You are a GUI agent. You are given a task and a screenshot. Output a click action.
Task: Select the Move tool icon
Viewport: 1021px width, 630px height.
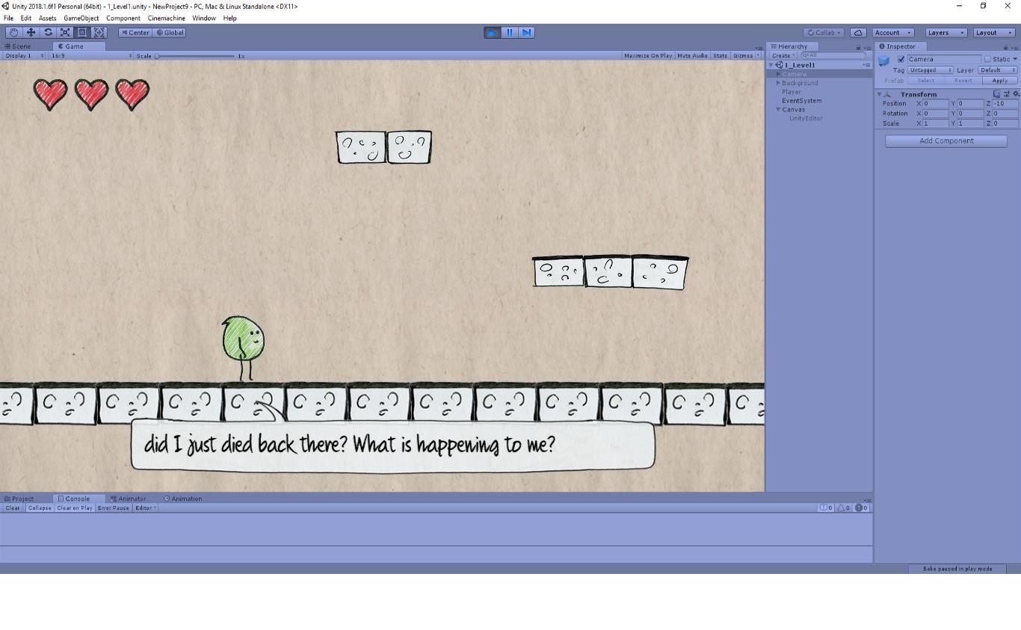click(31, 32)
